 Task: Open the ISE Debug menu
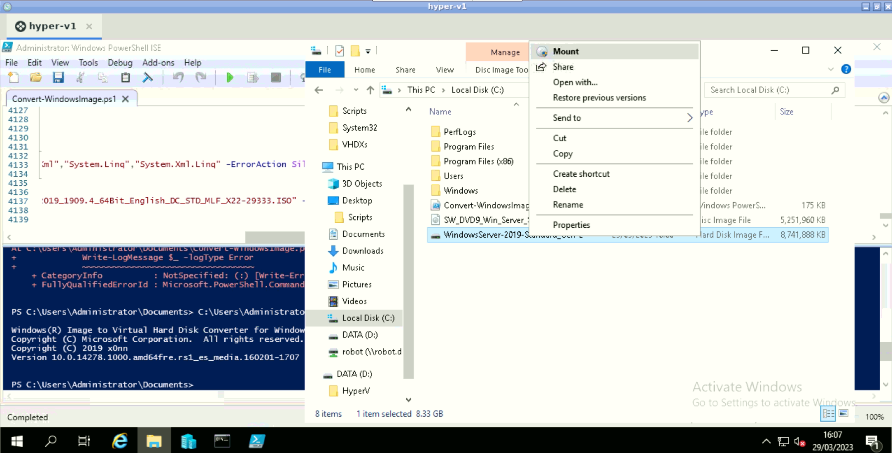(x=120, y=63)
